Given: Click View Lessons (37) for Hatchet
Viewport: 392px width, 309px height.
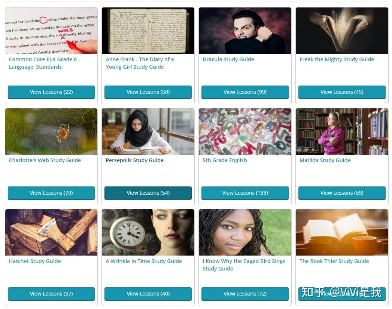Looking at the screenshot, I should (x=51, y=294).
